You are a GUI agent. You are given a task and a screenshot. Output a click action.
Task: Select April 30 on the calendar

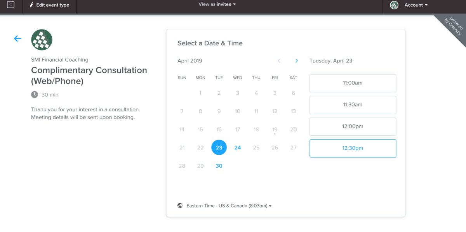[x=219, y=166]
